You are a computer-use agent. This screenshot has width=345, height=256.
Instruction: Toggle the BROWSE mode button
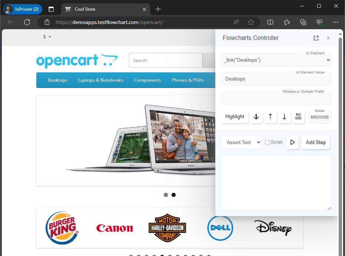319,117
